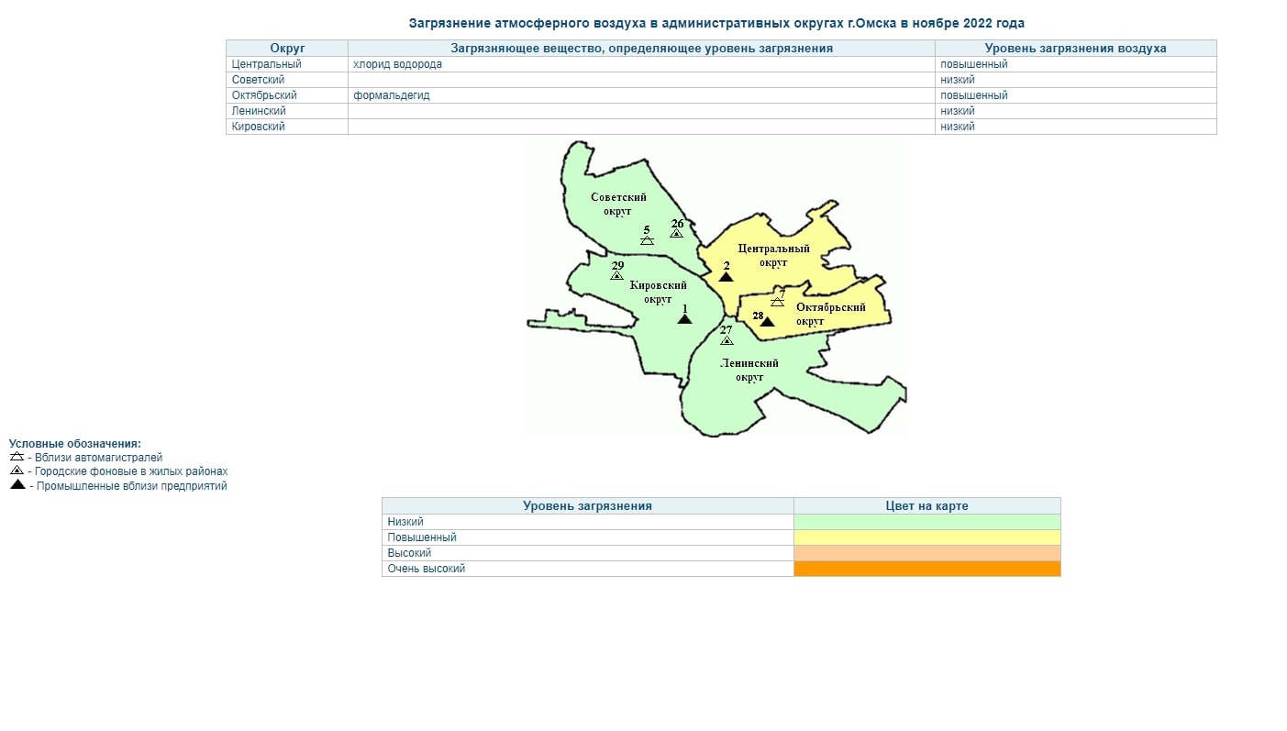Click legend icon for Вблизи автомагистралей

(17, 456)
